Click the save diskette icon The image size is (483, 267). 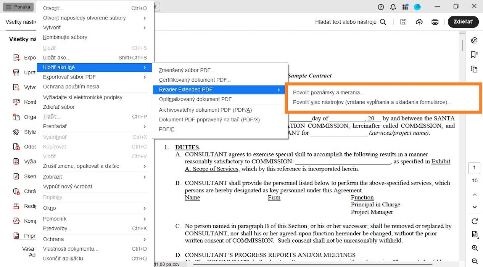point(403,22)
